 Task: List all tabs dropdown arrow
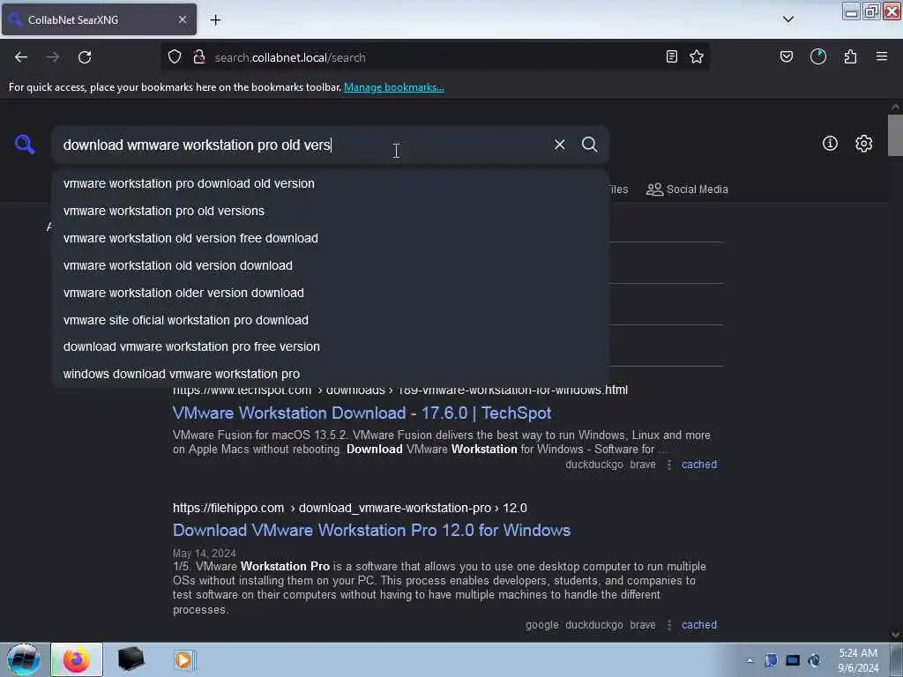[x=788, y=19]
